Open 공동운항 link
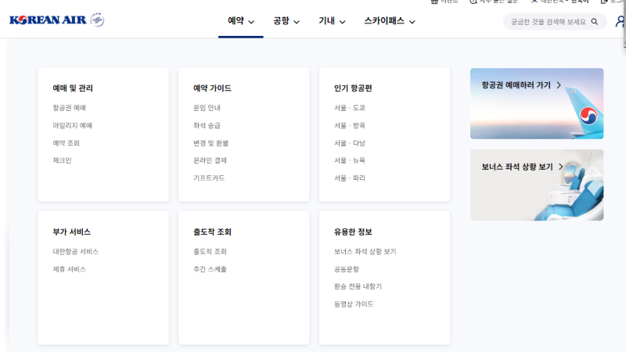The width and height of the screenshot is (626, 352). point(347,269)
